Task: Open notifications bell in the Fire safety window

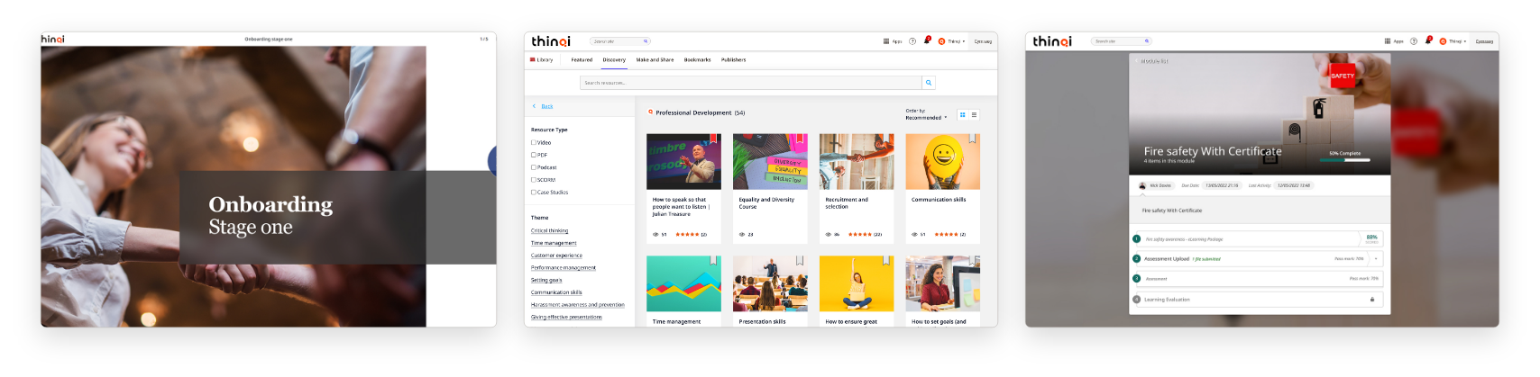Action: 1427,41
